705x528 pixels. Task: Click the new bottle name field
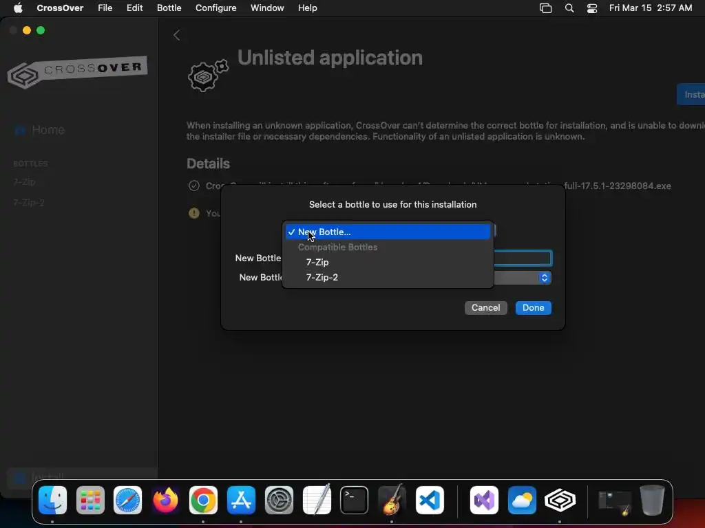tap(523, 258)
